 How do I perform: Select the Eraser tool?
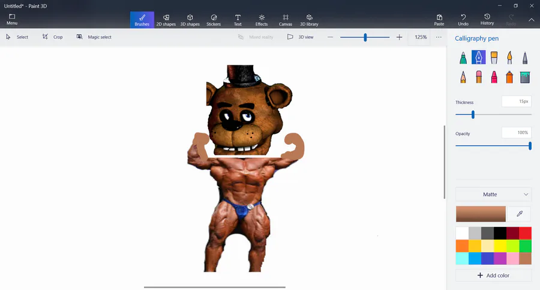pyautogui.click(x=479, y=77)
